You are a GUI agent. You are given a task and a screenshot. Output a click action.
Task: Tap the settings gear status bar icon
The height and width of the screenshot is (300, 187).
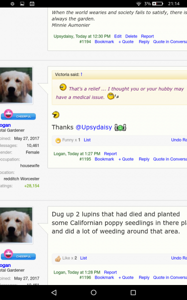[x=12, y=3]
